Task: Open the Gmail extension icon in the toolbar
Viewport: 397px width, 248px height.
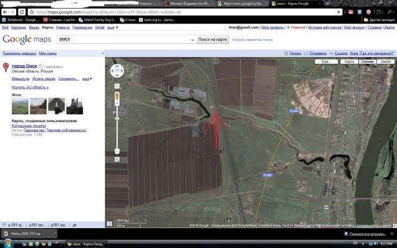Action: coord(350,12)
